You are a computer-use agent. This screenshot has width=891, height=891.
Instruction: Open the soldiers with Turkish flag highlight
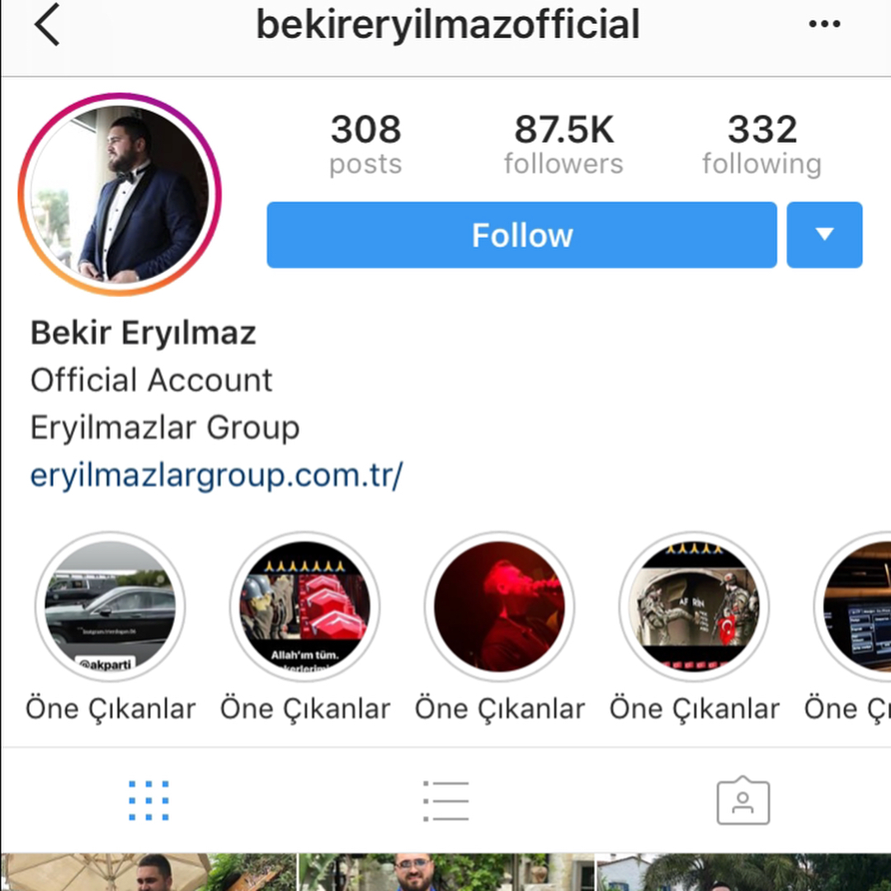tap(694, 606)
